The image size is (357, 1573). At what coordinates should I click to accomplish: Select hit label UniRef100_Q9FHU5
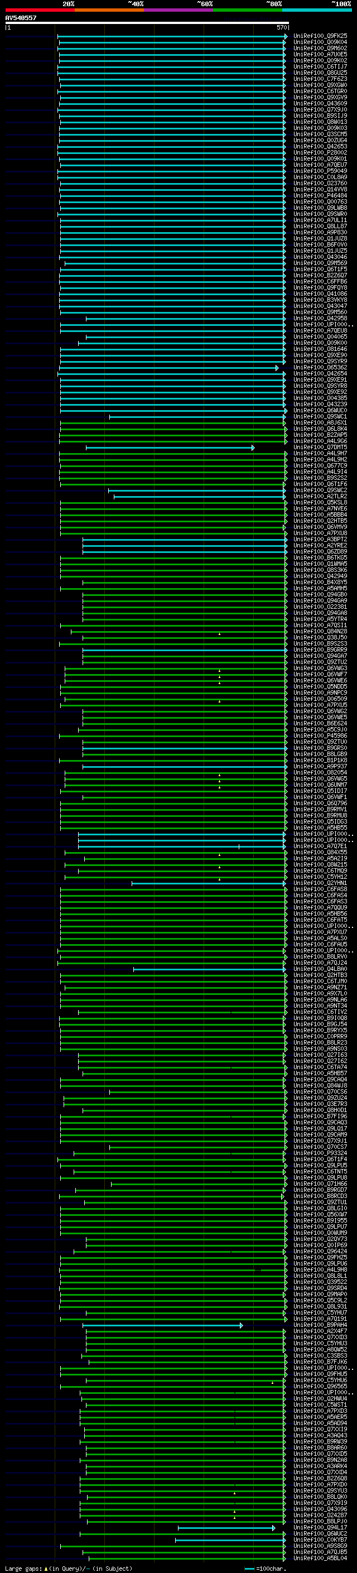[320, 1374]
